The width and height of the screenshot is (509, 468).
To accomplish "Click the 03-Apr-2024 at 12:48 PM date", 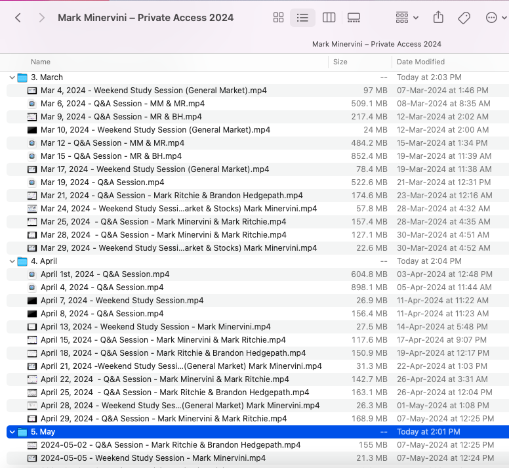I will (445, 274).
